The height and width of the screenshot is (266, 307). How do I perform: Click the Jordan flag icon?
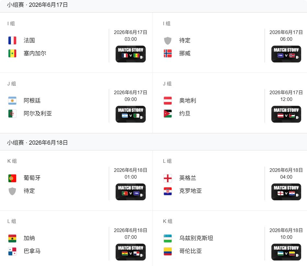[168, 114]
